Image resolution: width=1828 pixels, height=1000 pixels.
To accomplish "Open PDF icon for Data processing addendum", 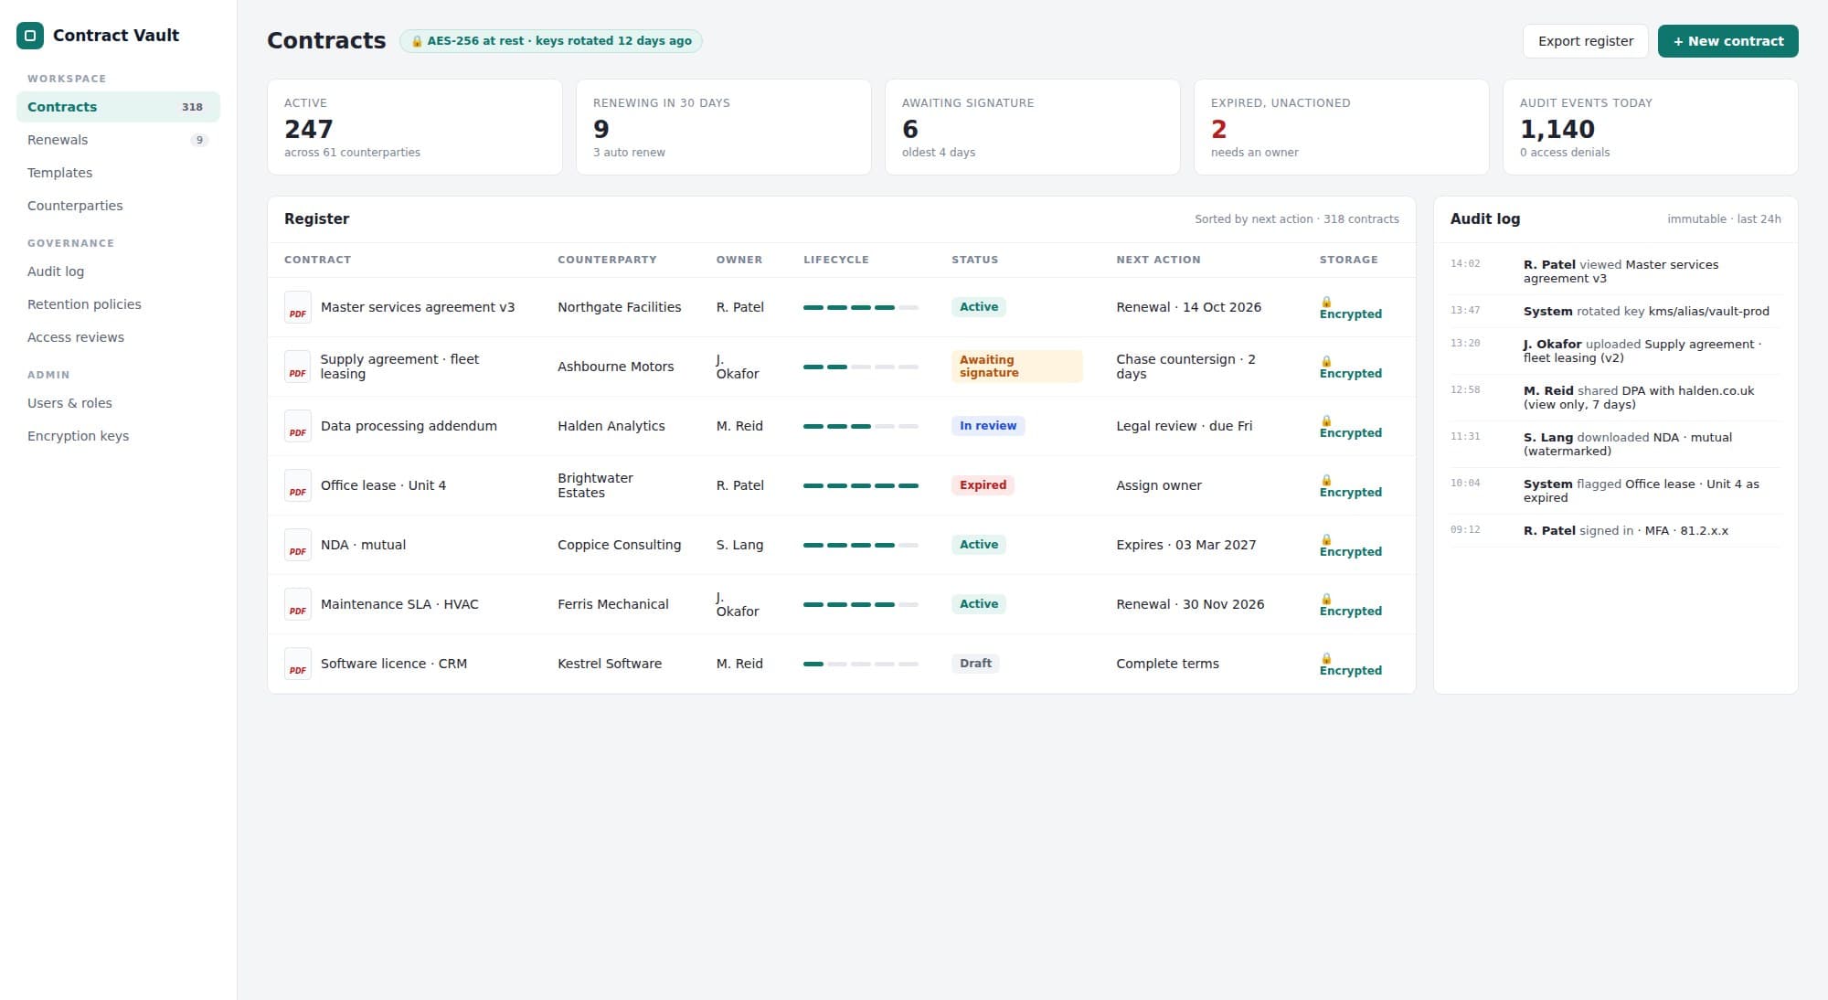I will click(x=298, y=426).
